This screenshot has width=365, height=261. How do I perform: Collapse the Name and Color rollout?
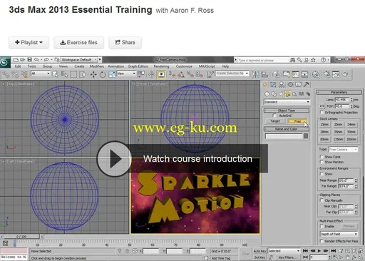pos(287,129)
